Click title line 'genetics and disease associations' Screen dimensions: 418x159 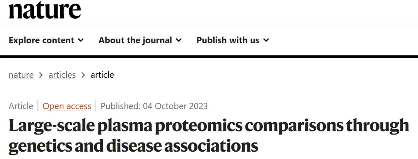tap(133, 146)
